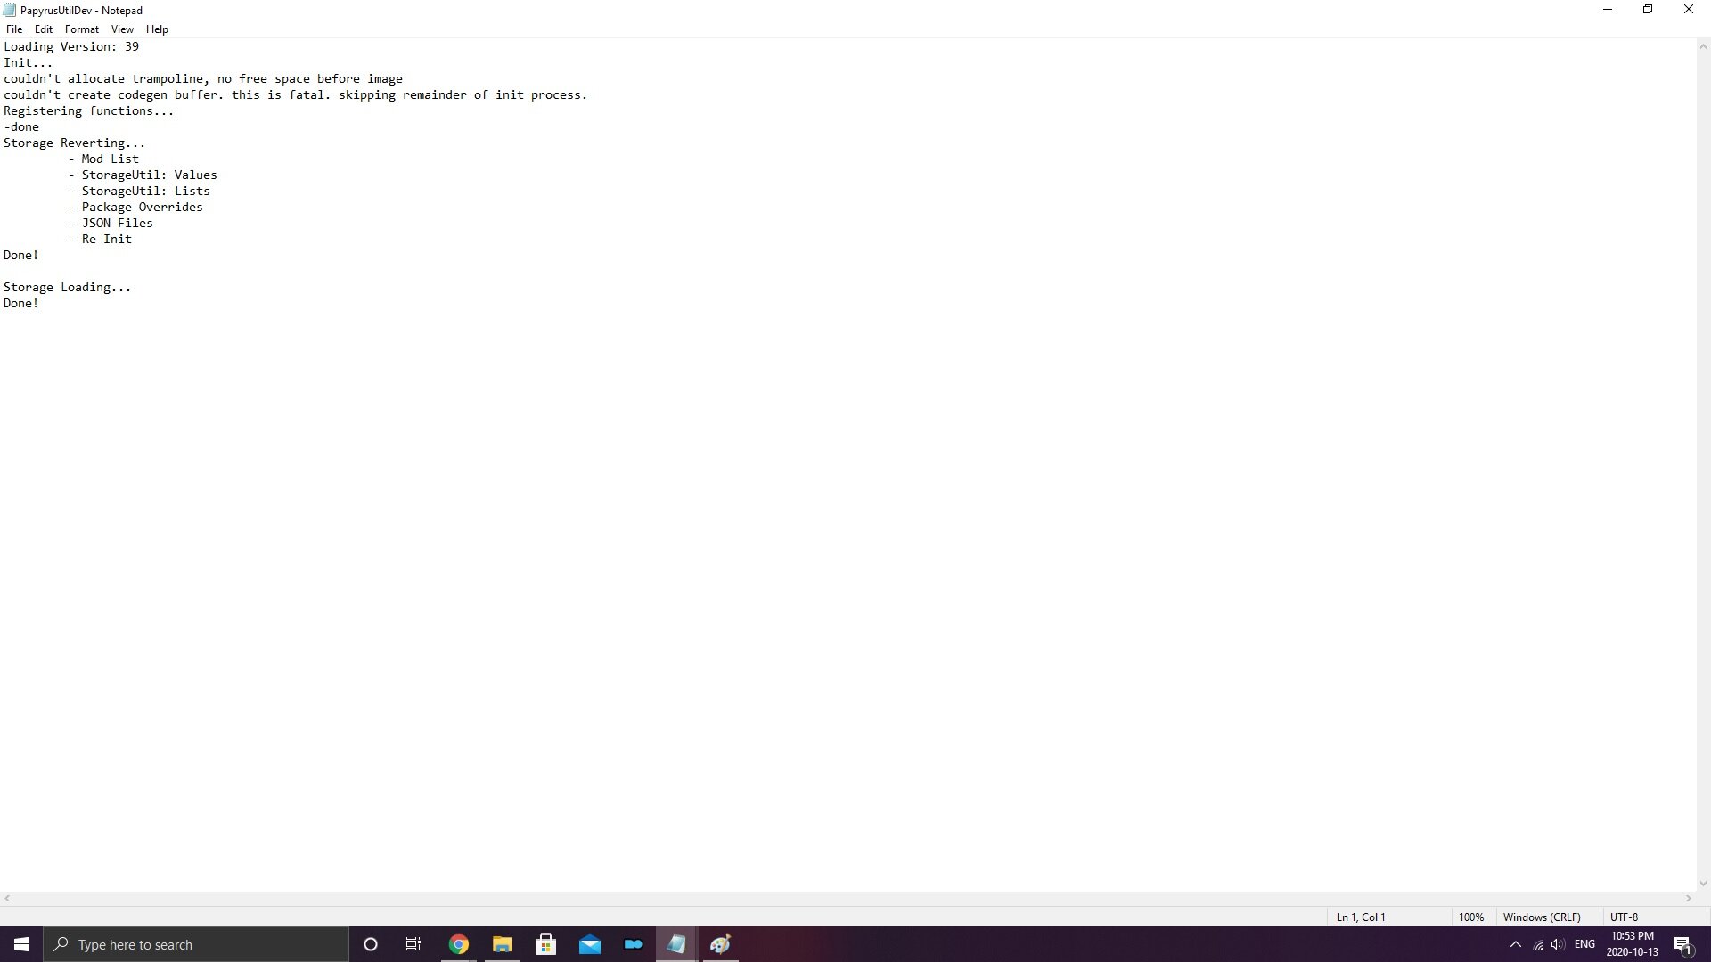
Task: Open the Help menu
Action: [157, 29]
